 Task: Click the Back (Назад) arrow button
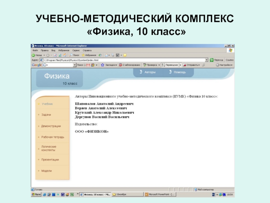pos(37,55)
